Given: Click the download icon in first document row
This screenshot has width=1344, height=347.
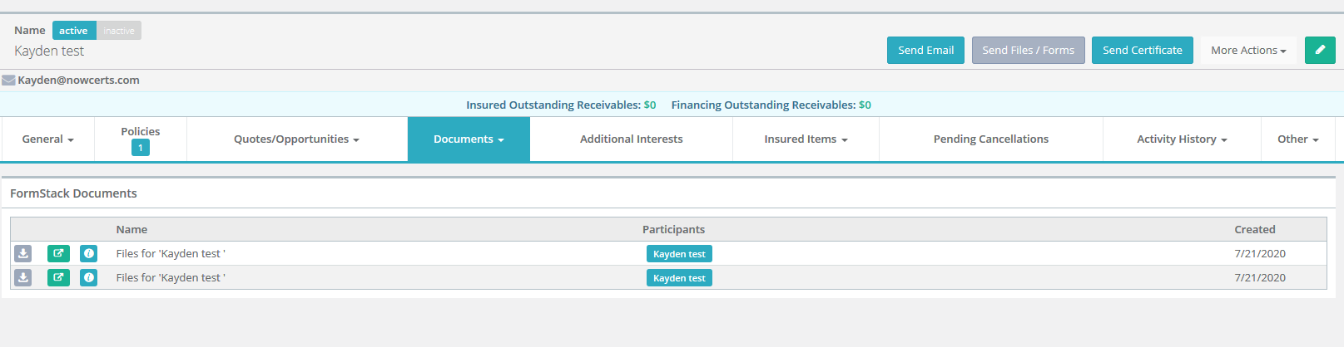Looking at the screenshot, I should pos(23,253).
